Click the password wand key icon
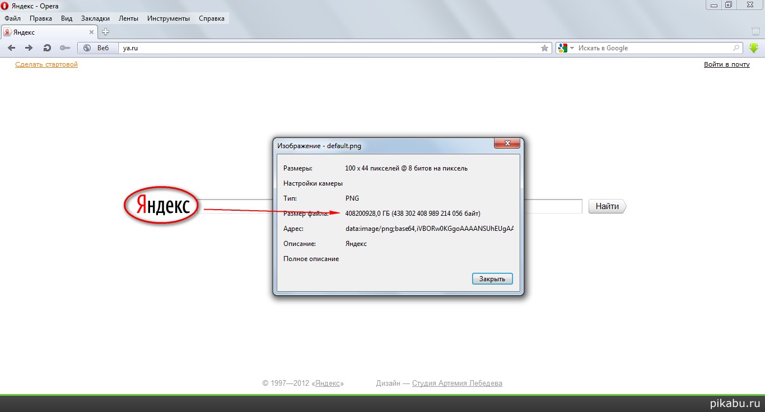This screenshot has height=412, width=765. click(x=65, y=48)
